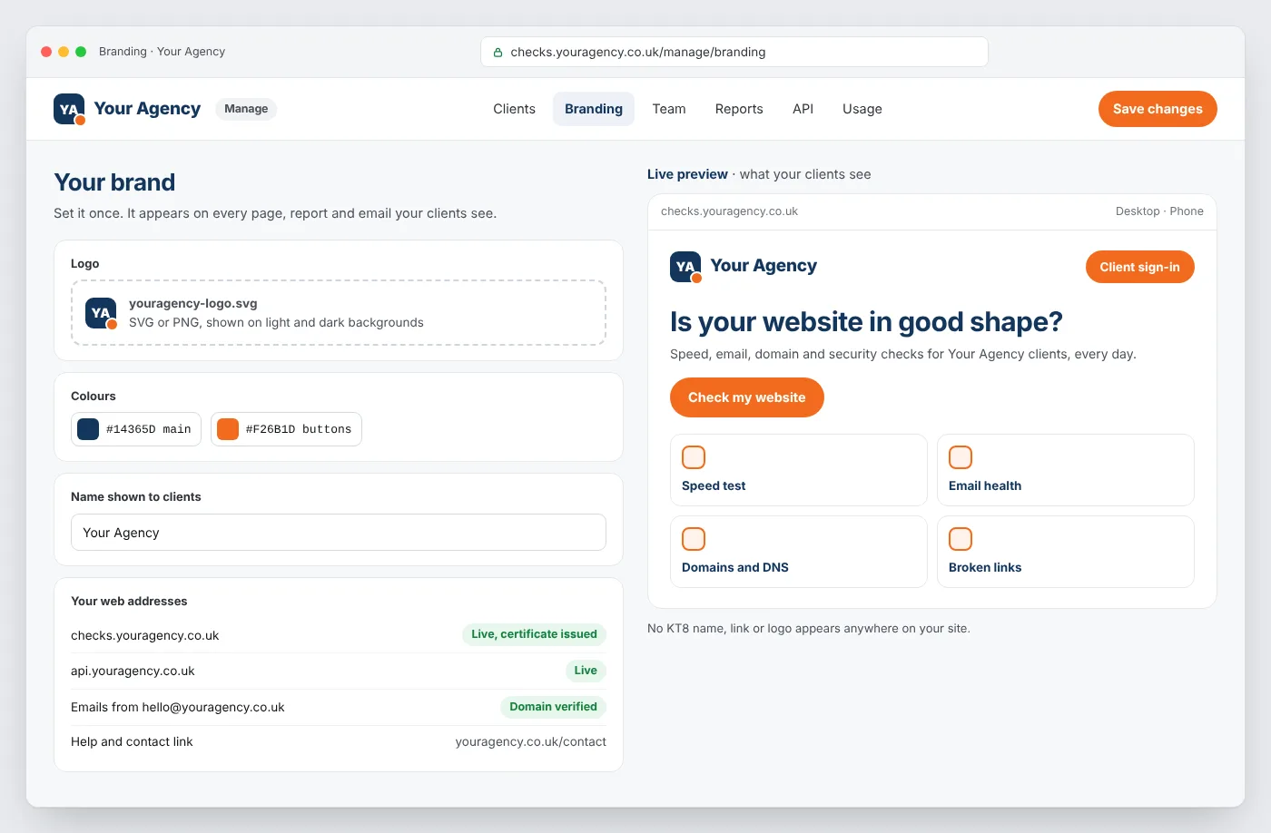Click the Broken links card icon

961,539
